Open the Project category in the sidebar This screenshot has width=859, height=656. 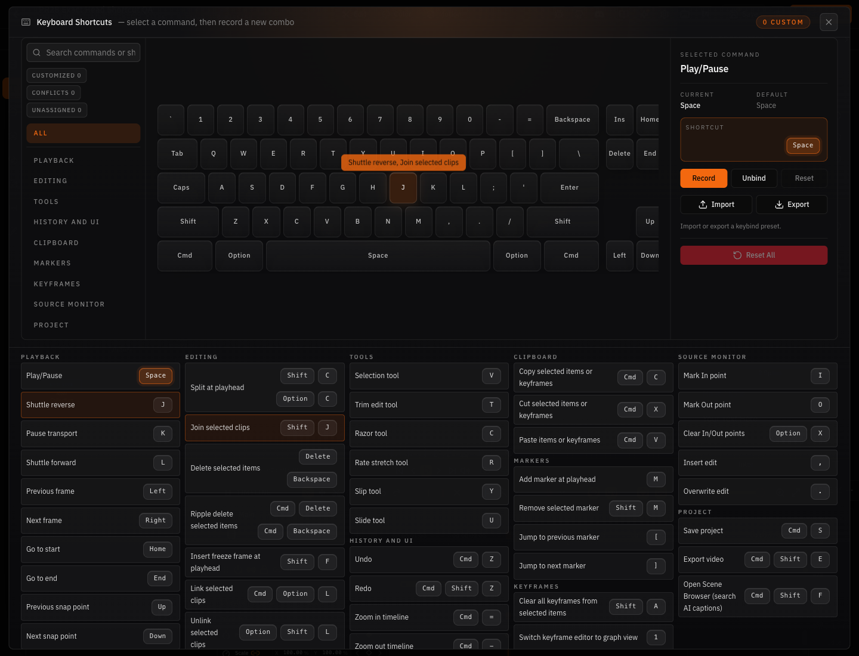84,326
